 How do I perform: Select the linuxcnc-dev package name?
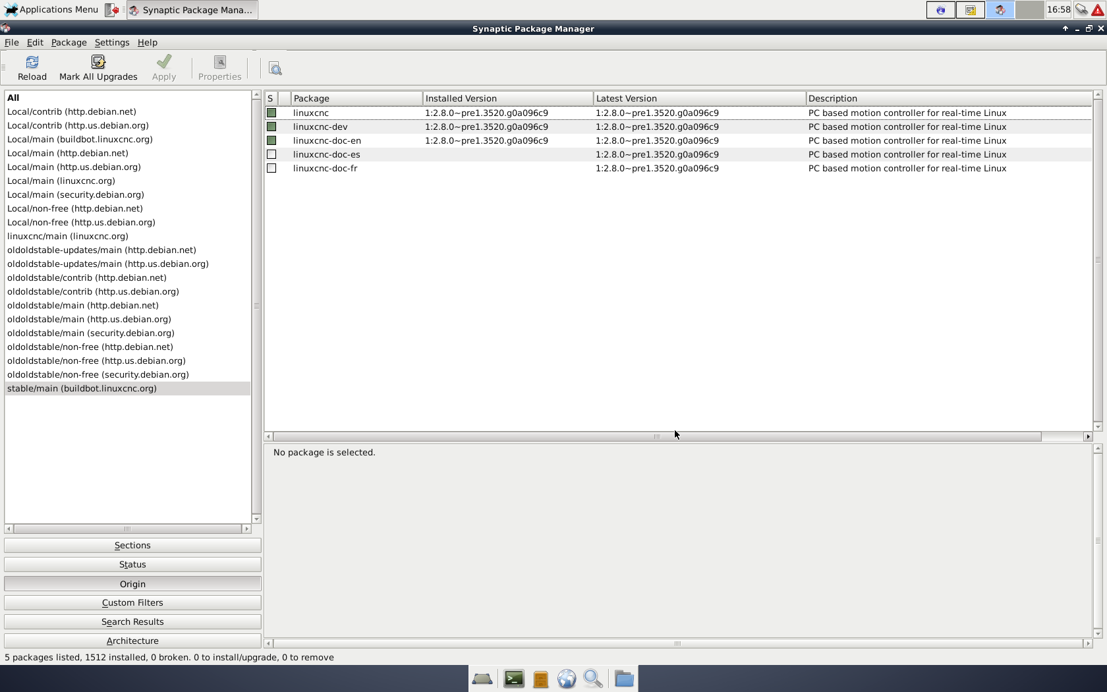click(x=320, y=127)
